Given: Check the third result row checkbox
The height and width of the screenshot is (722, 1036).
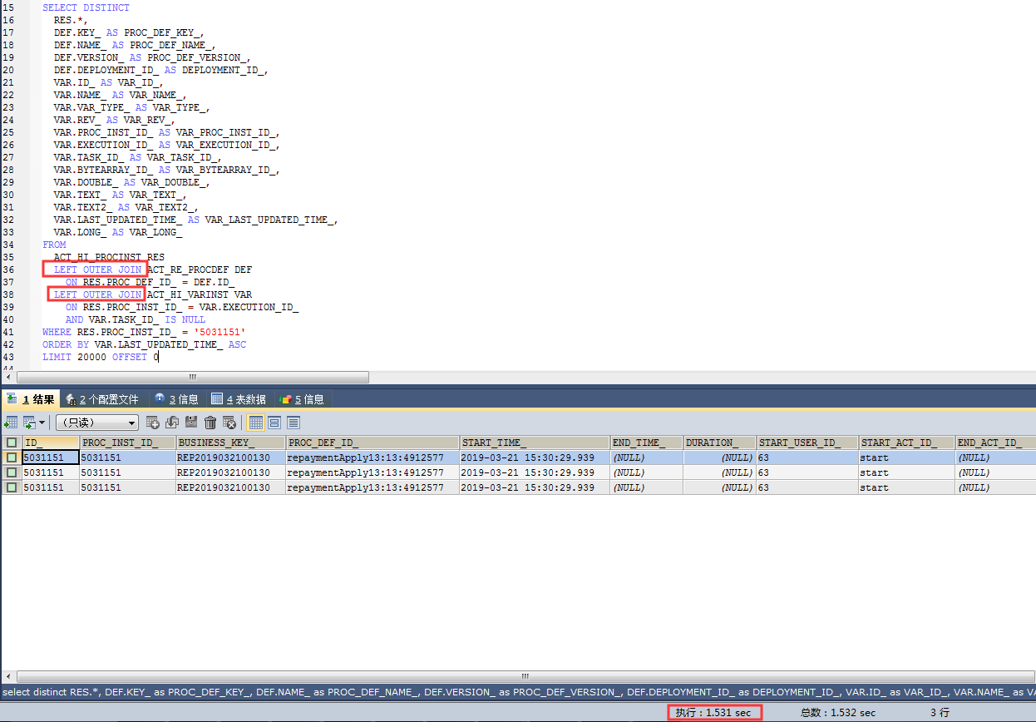Looking at the screenshot, I should 11,487.
